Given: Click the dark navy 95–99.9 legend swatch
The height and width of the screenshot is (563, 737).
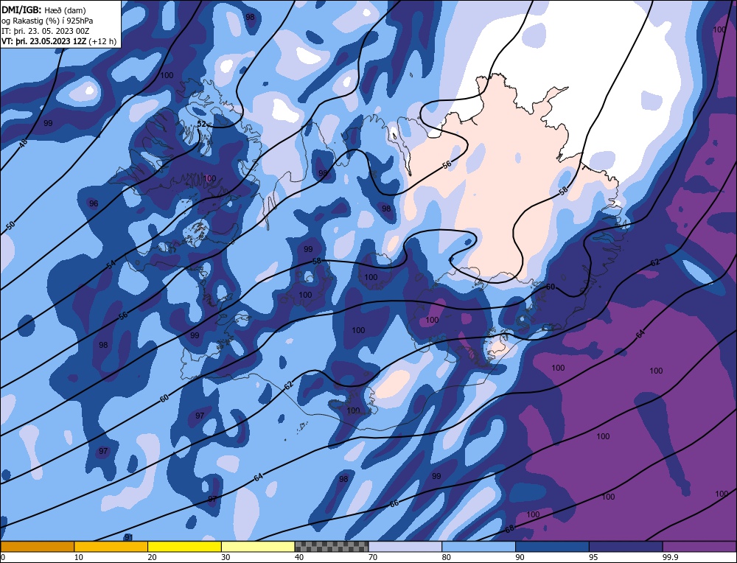Looking at the screenshot, I should pyautogui.click(x=626, y=546).
